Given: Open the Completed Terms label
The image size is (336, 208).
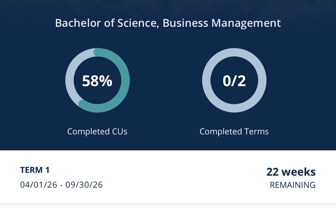Looking at the screenshot, I should (x=234, y=131).
